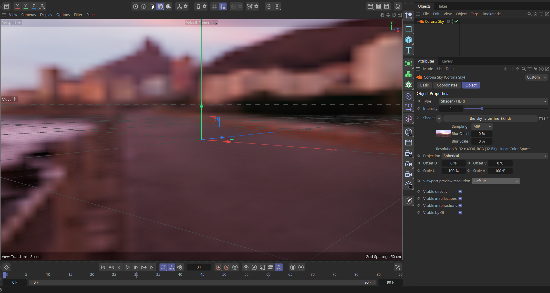The width and height of the screenshot is (550, 293).
Task: Toggle the Y axis lock
Action: point(26,6)
